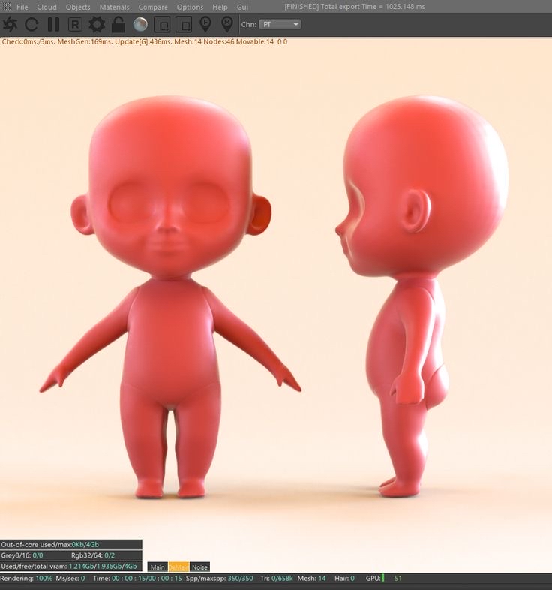Click the Octane send scene logo icon
Image resolution: width=552 pixels, height=590 pixels.
tap(10, 25)
